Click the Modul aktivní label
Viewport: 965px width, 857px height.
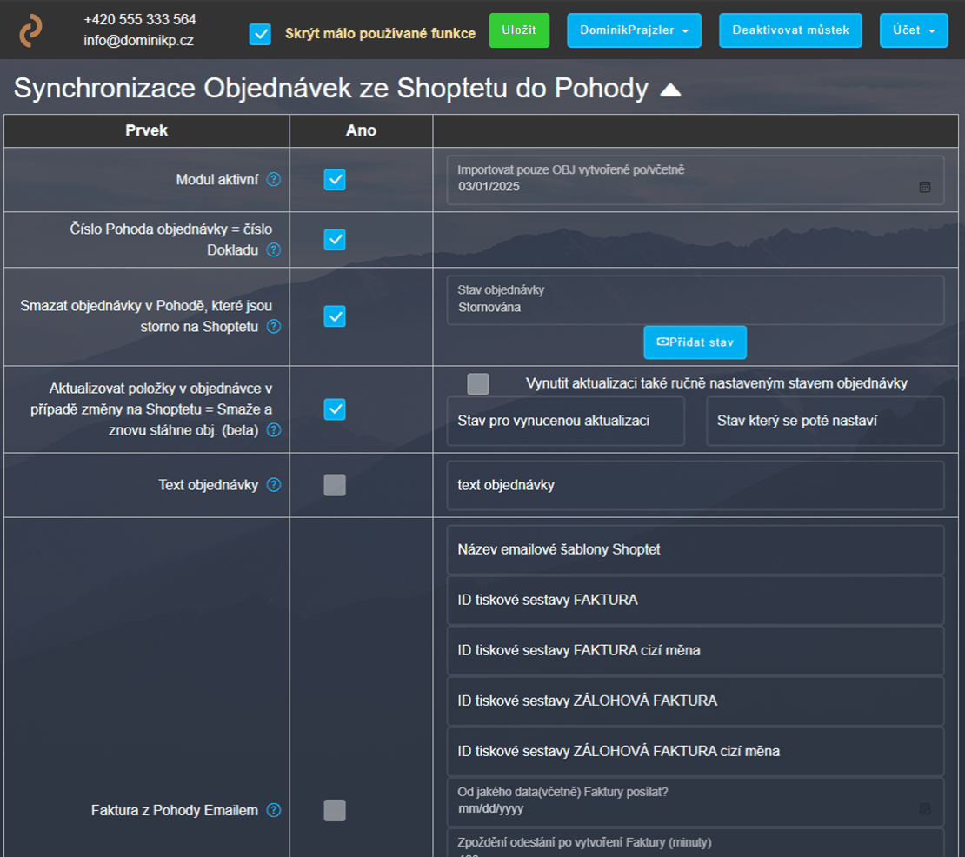[217, 180]
